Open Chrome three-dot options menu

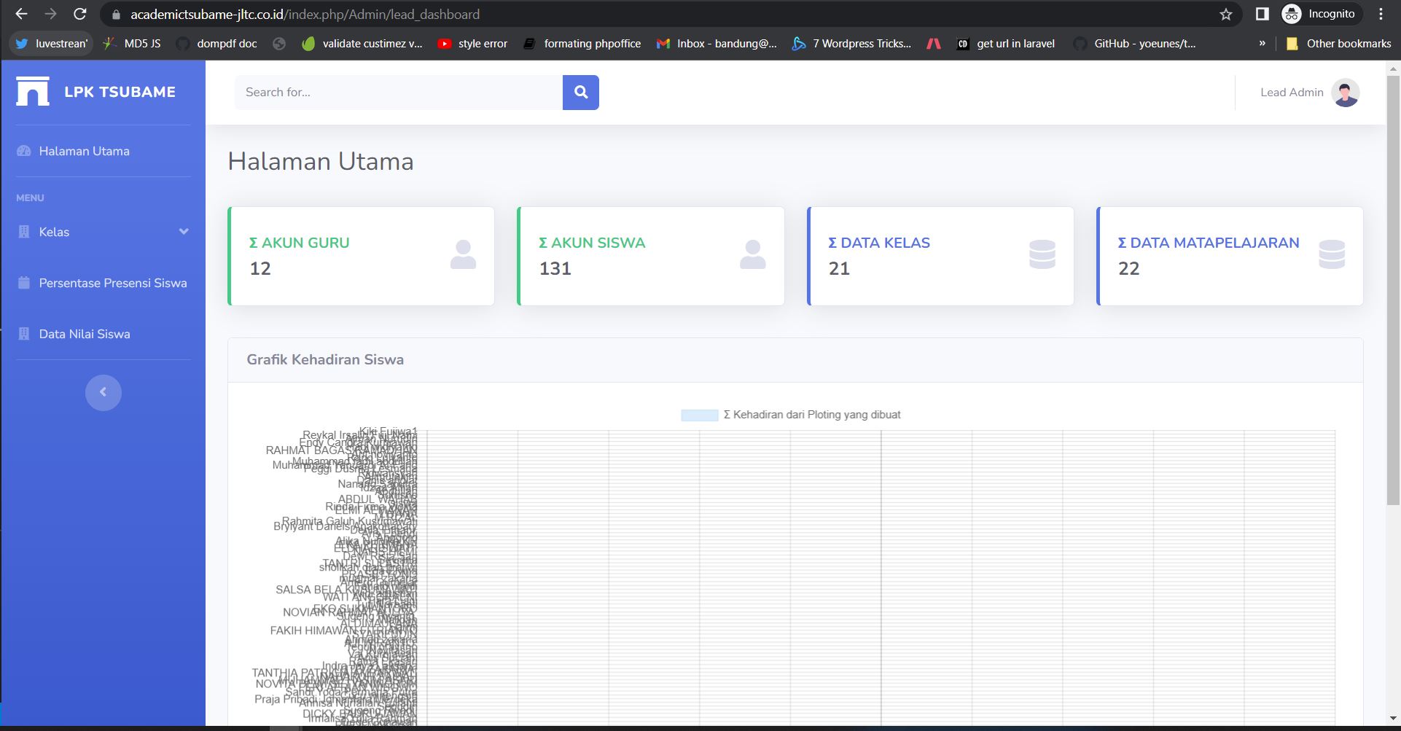coord(1381,15)
